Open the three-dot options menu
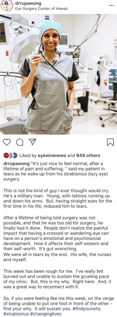117x317 pixels. tap(111, 5)
